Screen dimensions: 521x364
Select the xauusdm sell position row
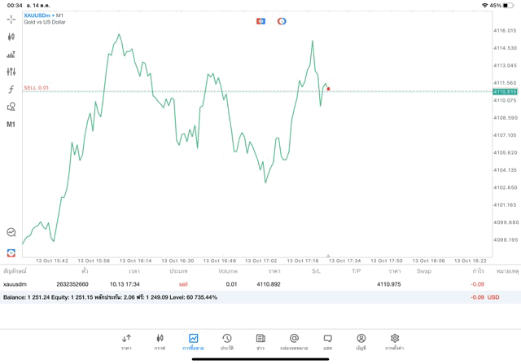(244, 284)
